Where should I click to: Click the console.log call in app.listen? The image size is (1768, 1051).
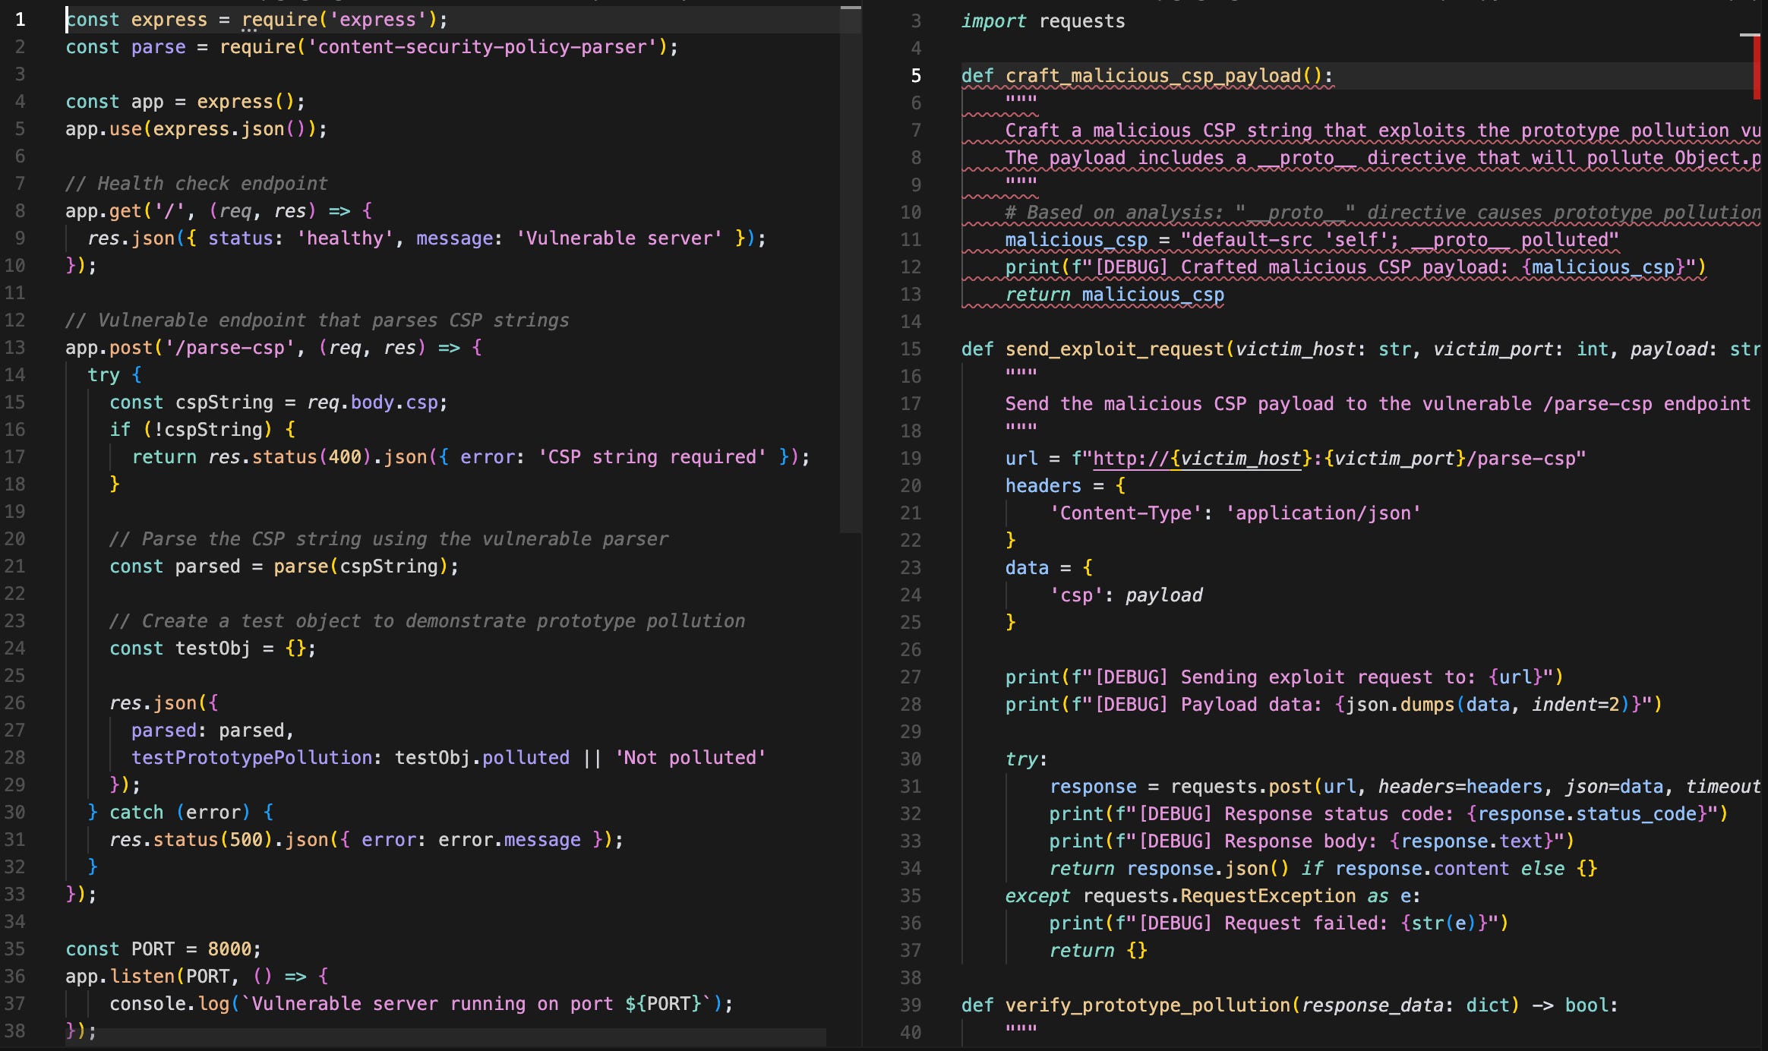[169, 1004]
